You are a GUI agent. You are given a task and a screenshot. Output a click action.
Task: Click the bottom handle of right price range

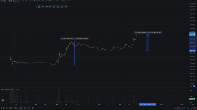click(146, 51)
